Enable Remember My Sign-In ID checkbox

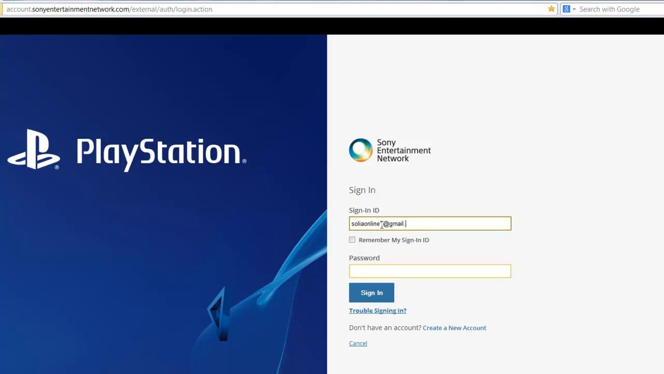[x=352, y=239]
